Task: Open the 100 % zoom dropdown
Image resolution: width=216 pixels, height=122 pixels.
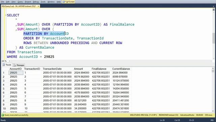Action: [x=9, y=61]
